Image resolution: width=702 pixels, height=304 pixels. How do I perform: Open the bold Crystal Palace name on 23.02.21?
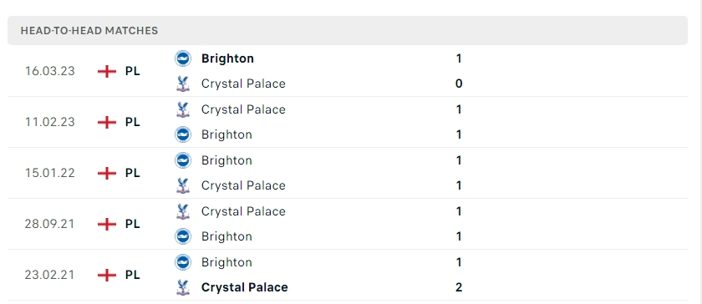244,287
